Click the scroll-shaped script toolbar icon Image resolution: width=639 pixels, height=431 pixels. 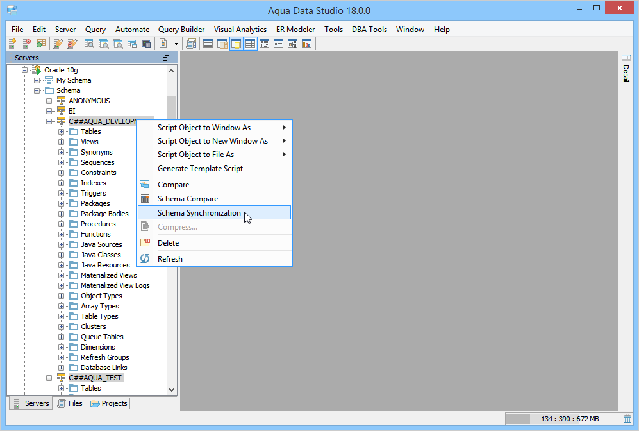tap(191, 44)
